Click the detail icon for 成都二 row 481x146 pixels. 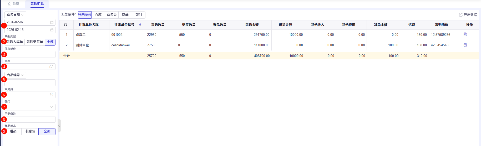click(x=465, y=35)
